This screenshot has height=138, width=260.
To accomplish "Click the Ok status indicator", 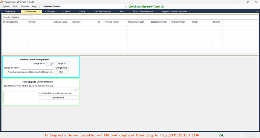I will 222,135.
